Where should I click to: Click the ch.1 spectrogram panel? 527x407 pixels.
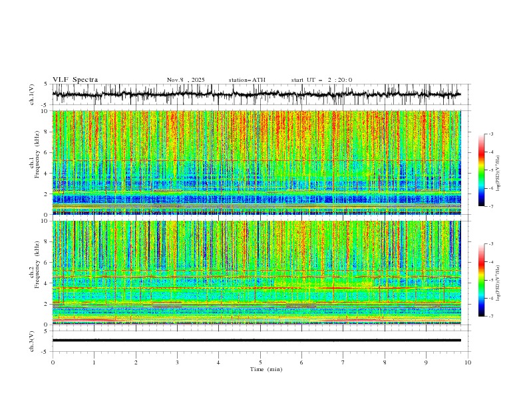pos(257,162)
